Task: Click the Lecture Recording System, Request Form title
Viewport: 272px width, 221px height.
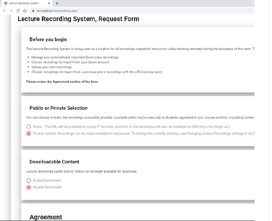Action: (78, 19)
